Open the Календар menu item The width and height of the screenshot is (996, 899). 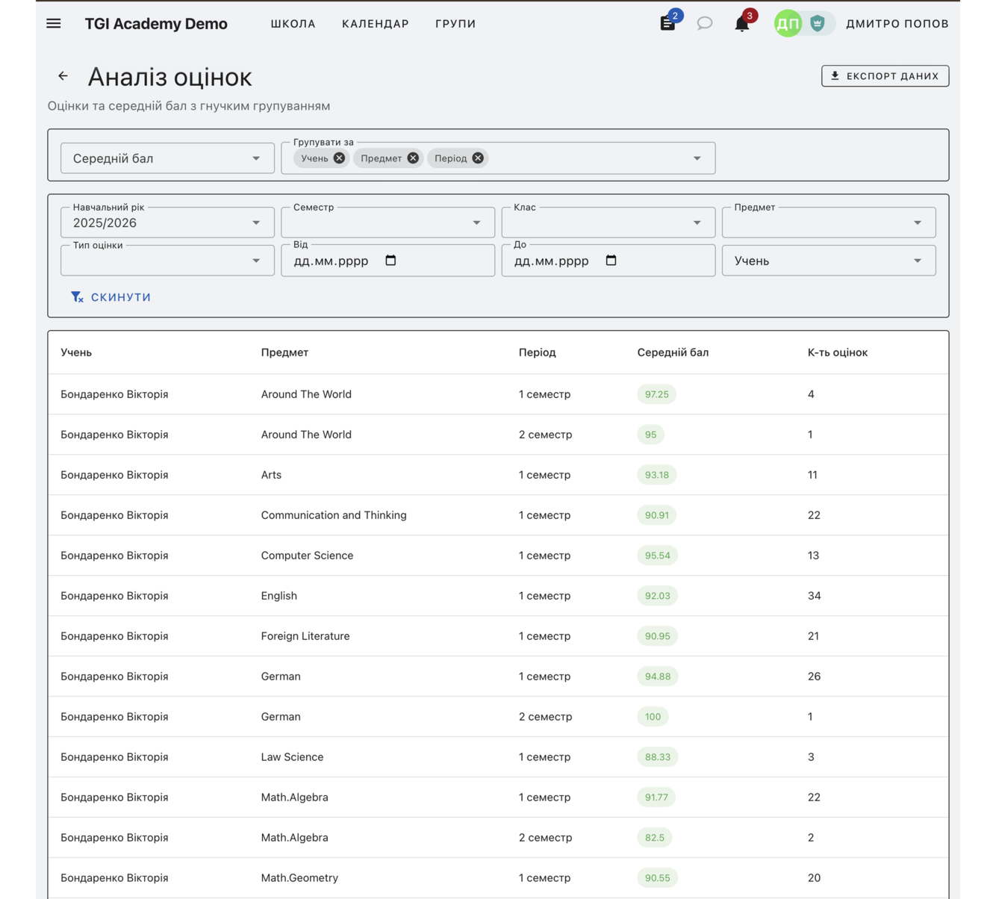pyautogui.click(x=376, y=24)
